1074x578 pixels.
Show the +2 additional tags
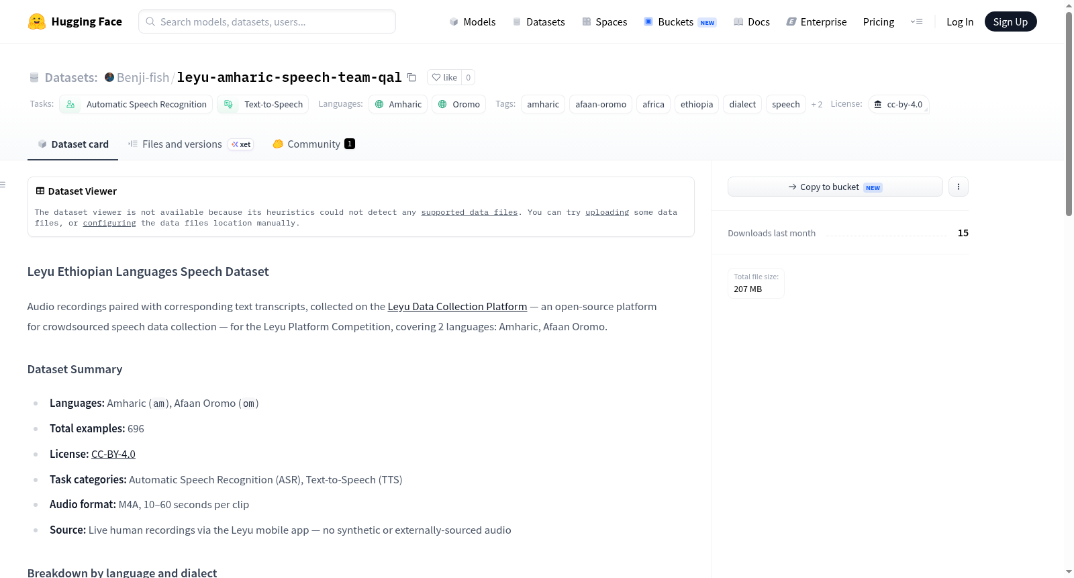tap(816, 105)
